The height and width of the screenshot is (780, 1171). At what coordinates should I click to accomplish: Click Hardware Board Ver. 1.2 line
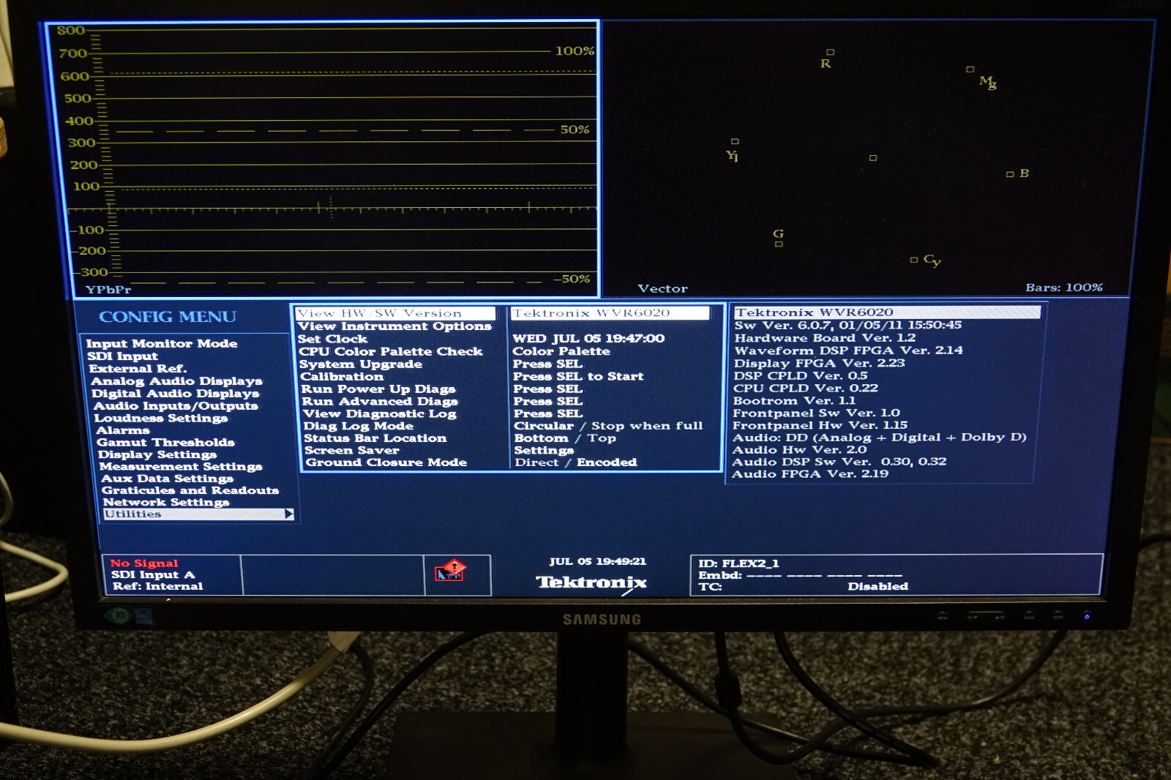[825, 338]
